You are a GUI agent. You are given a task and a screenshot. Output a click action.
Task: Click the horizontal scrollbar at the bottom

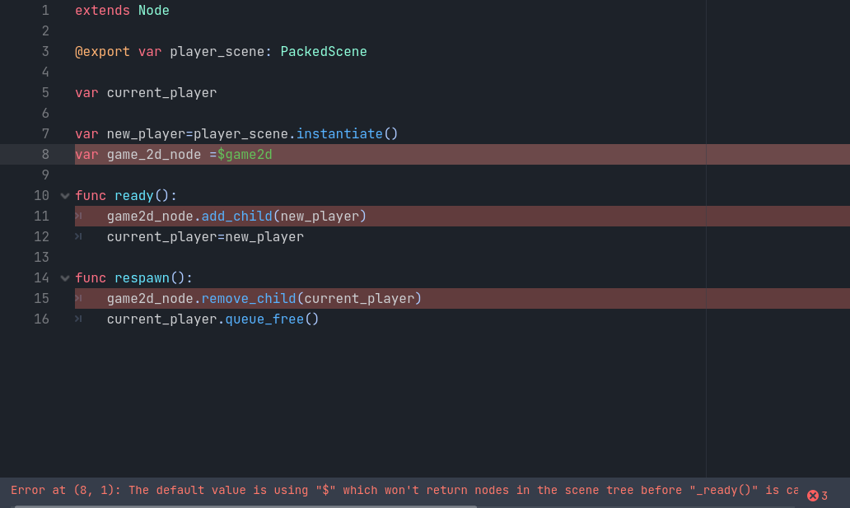[245, 506]
